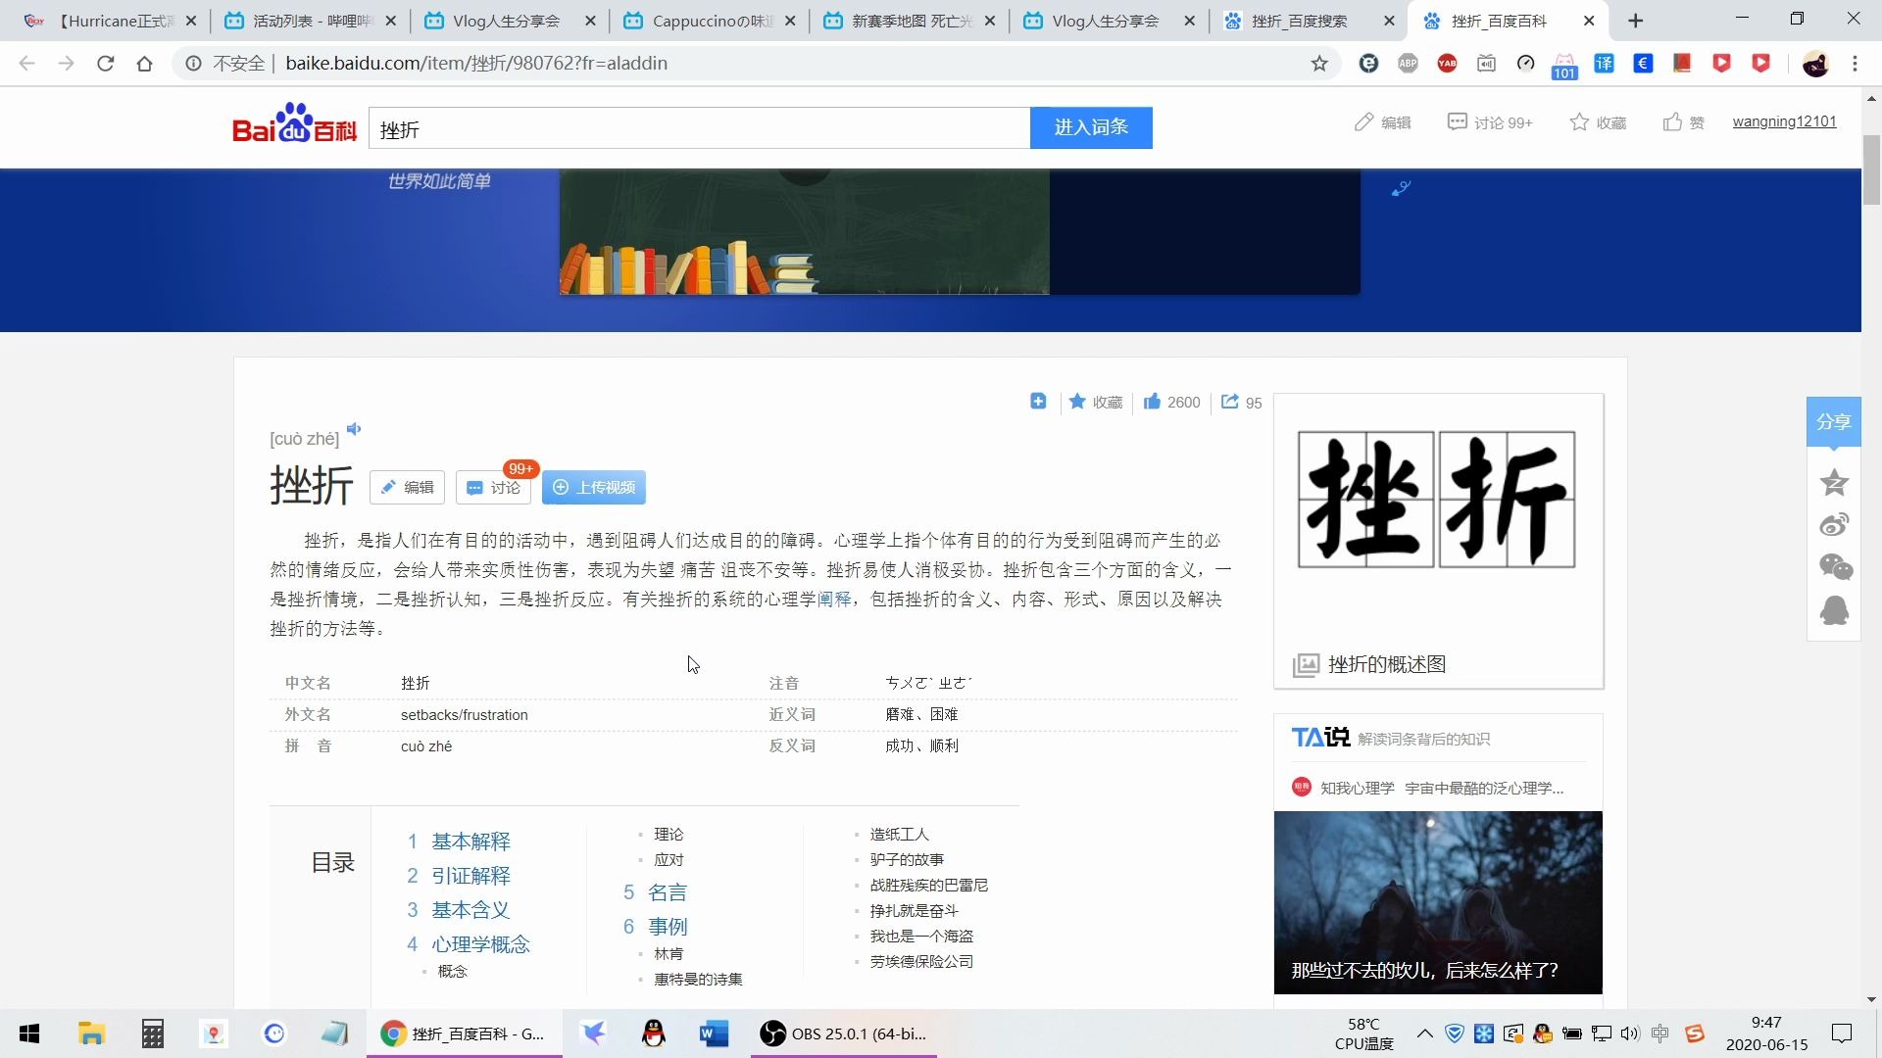Image resolution: width=1882 pixels, height=1058 pixels.
Task: Show hidden system tray icons
Action: [x=1424, y=1034]
